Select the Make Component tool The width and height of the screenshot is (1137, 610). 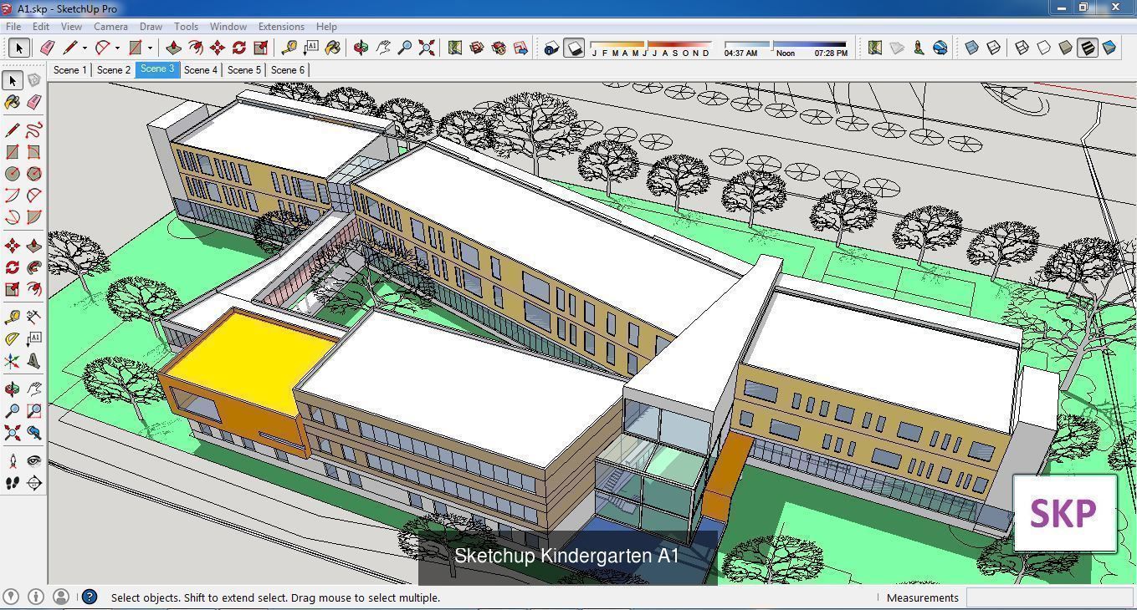click(33, 80)
